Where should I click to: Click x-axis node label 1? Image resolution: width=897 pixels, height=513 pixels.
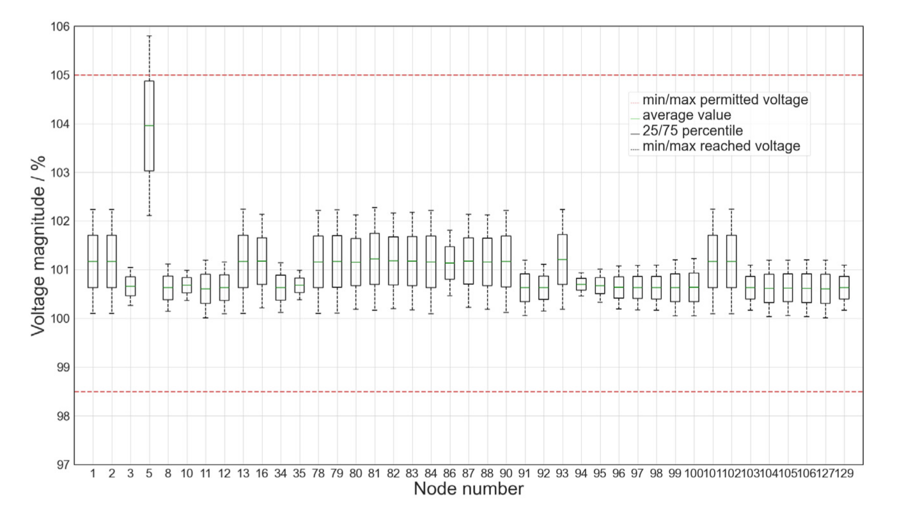point(93,474)
